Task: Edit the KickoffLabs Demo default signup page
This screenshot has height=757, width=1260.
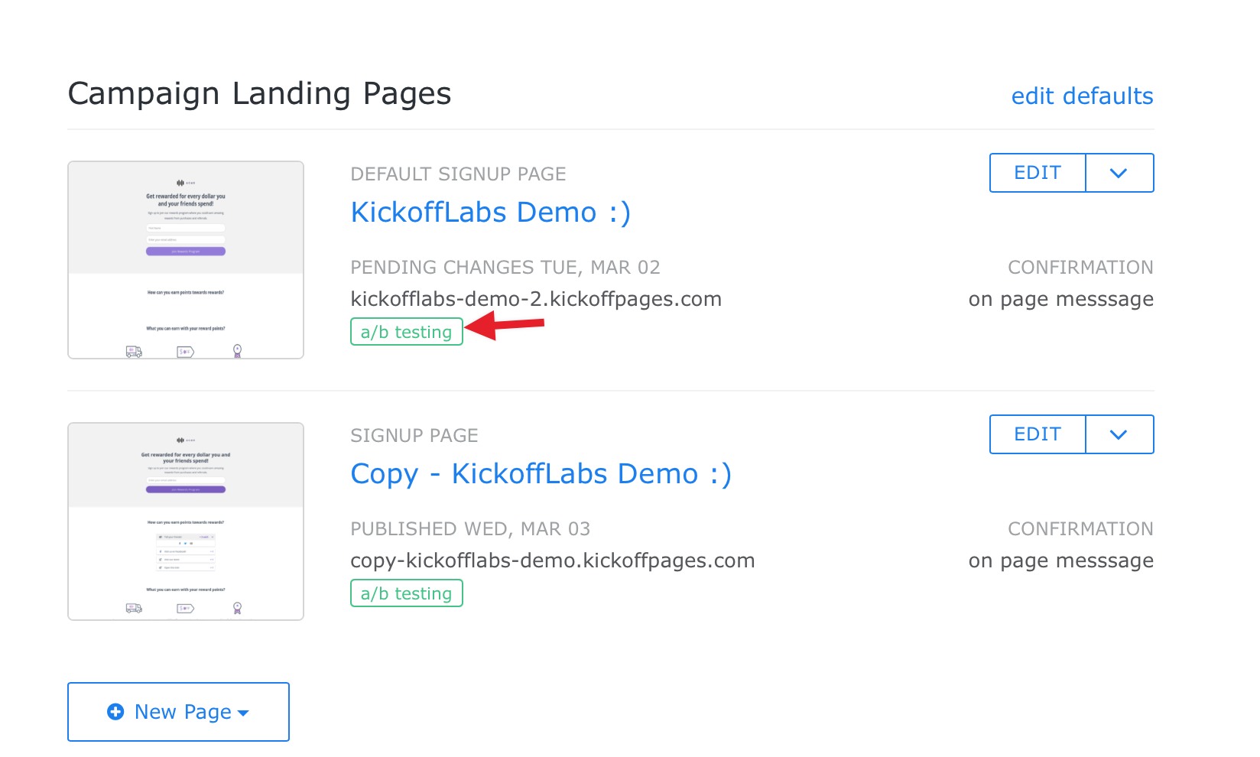Action: 1038,173
